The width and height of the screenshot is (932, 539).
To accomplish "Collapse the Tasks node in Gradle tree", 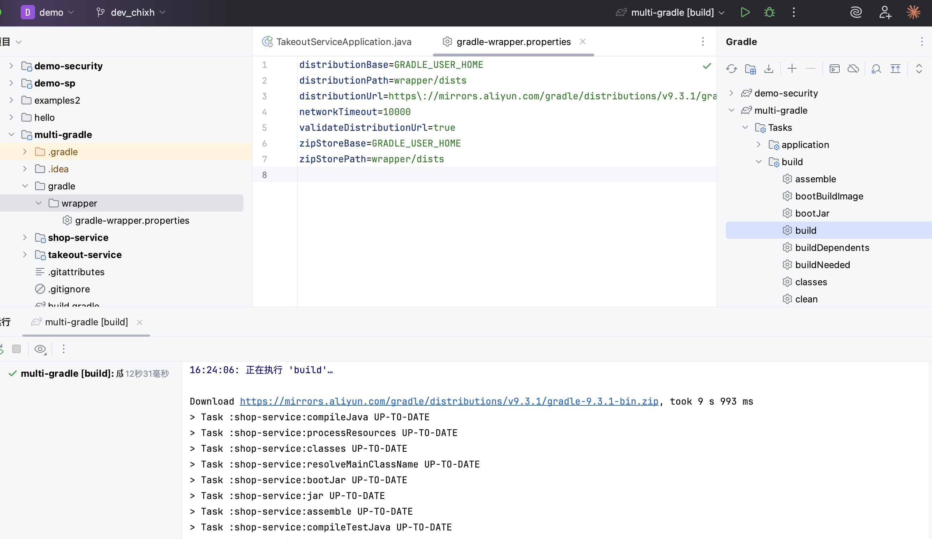I will pyautogui.click(x=745, y=128).
